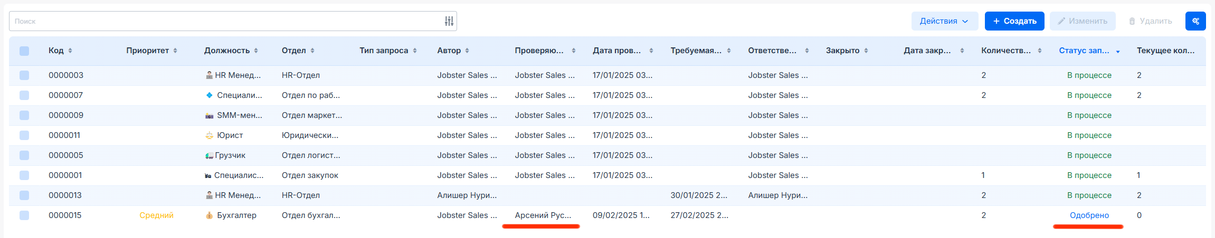Sort by Закрыто column arrows
This screenshot has width=1215, height=238.
866,51
